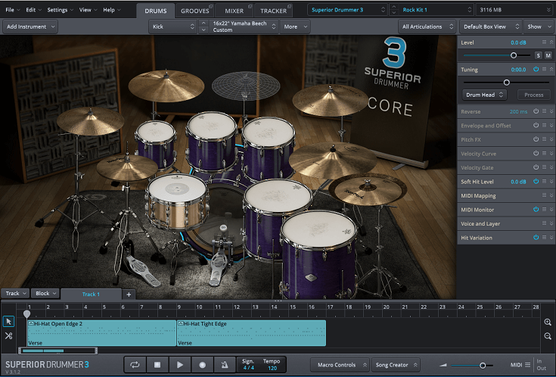Switch to the Grooves tab
556x377 pixels.
[194, 11]
